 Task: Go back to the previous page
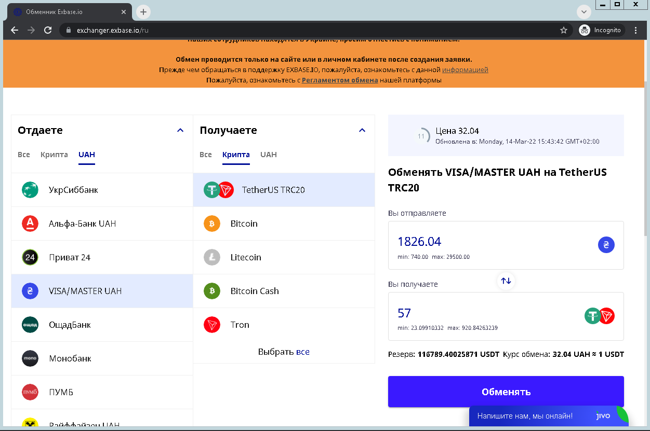tap(15, 30)
